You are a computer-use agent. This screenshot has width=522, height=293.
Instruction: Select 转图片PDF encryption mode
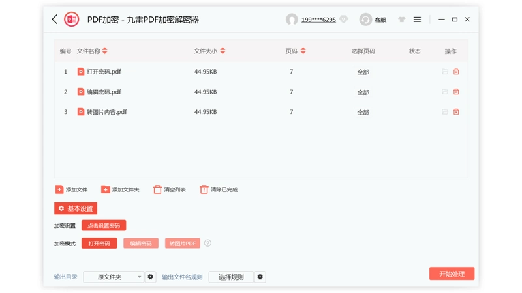click(183, 243)
